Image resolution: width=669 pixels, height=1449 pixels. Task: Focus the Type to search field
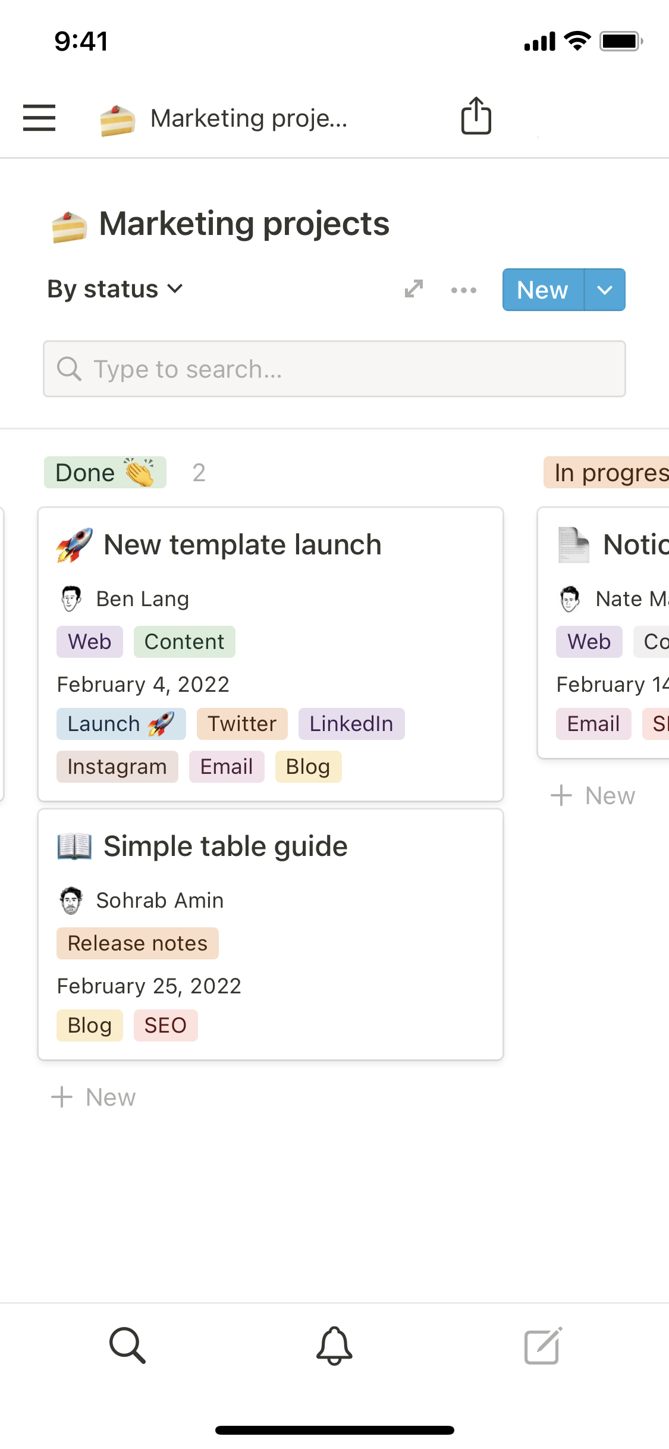coord(334,369)
